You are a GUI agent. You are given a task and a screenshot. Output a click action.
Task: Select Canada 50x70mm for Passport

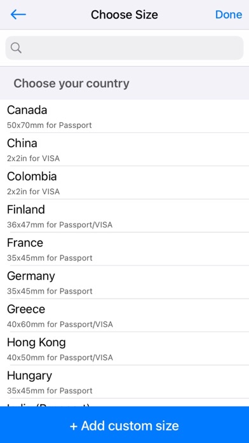(124, 116)
